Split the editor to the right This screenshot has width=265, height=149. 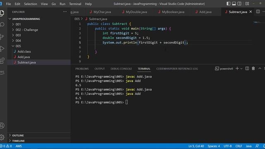pos(258,12)
